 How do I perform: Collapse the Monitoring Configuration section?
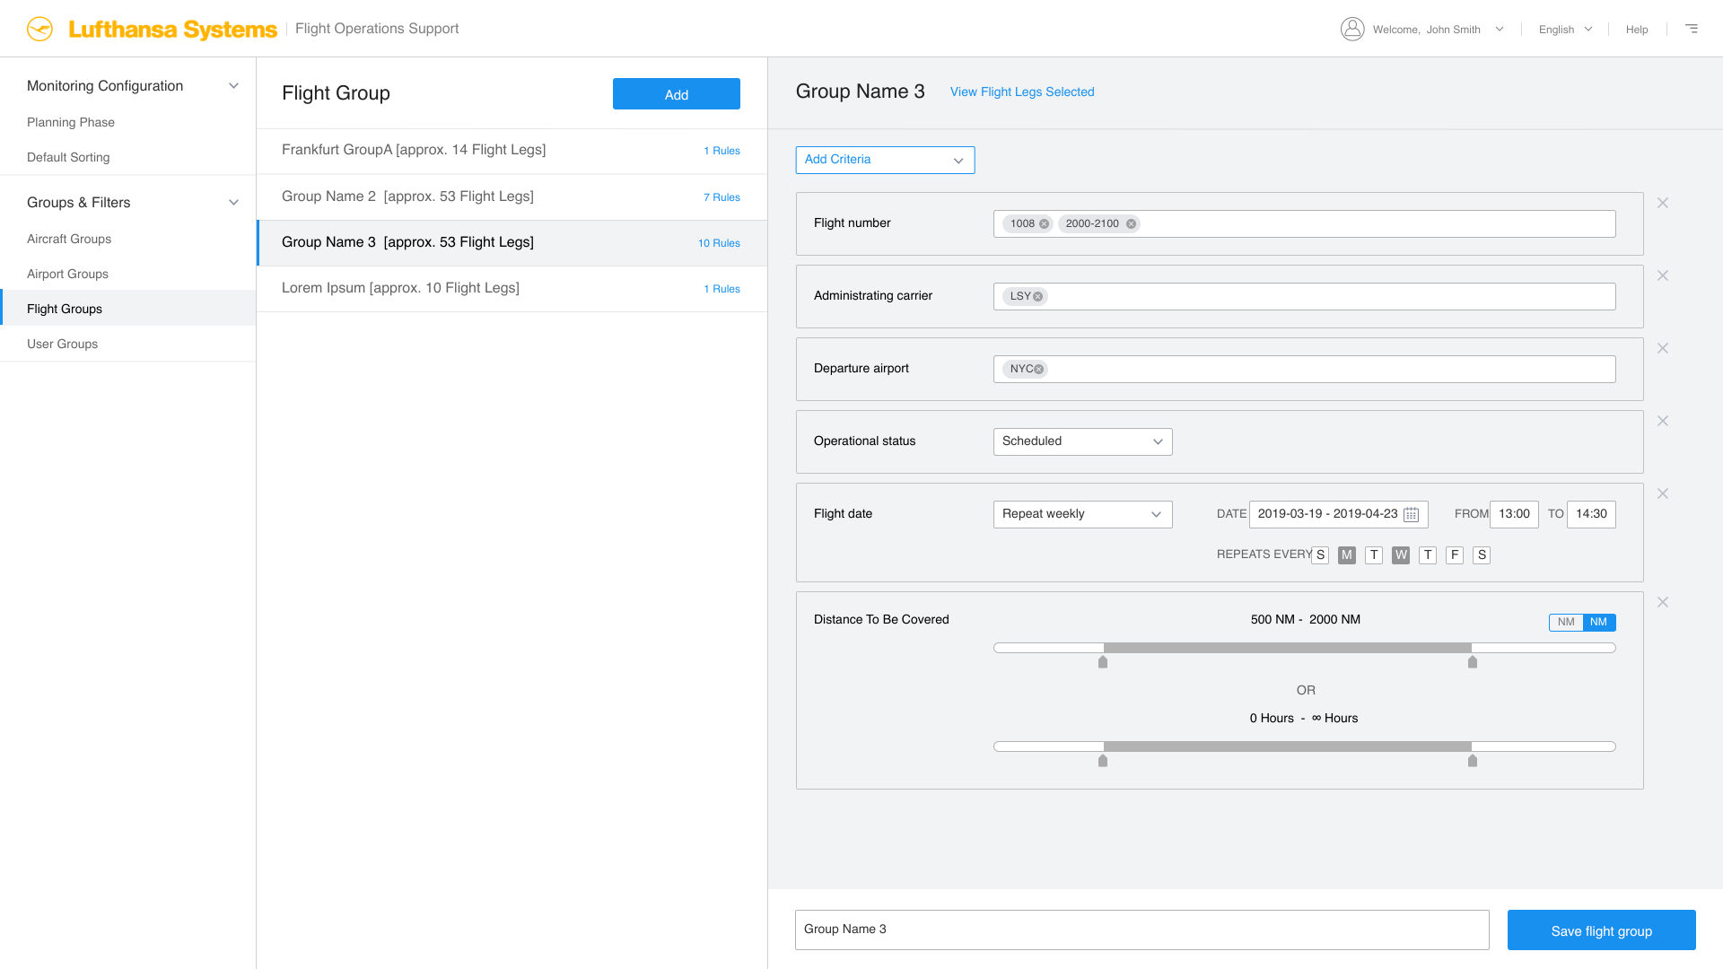point(233,86)
